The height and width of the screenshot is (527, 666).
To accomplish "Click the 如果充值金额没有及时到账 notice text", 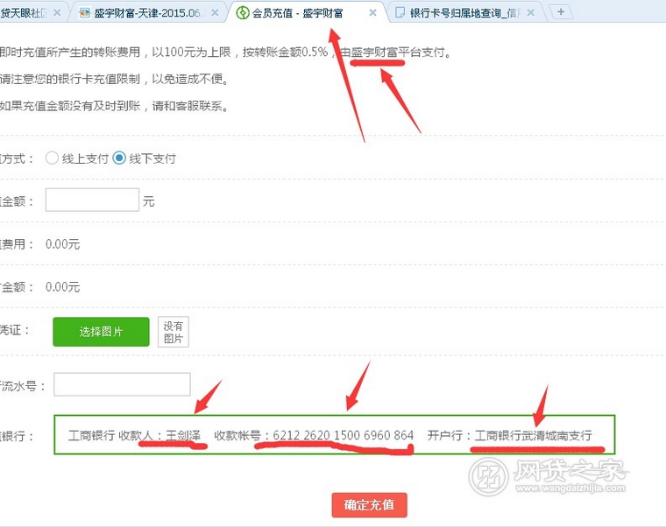I will [x=114, y=106].
